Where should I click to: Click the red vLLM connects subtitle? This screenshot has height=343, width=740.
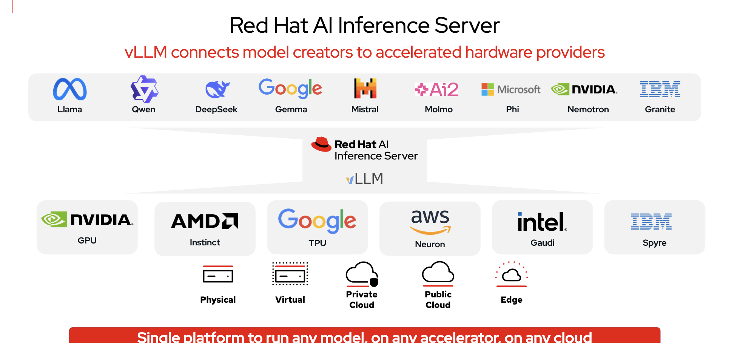[365, 52]
